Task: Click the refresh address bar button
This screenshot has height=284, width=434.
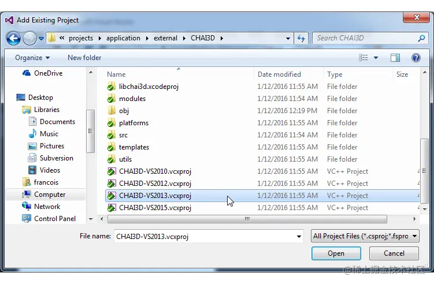Action: [301, 38]
